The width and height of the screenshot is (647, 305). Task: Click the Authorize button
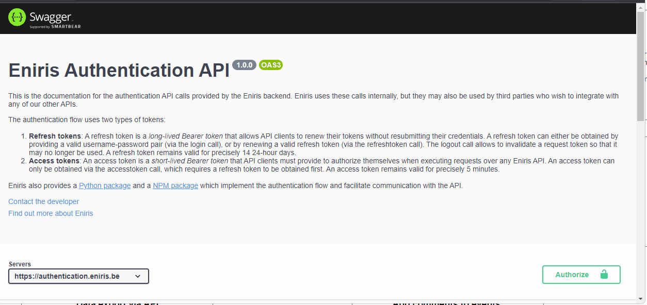(581, 275)
